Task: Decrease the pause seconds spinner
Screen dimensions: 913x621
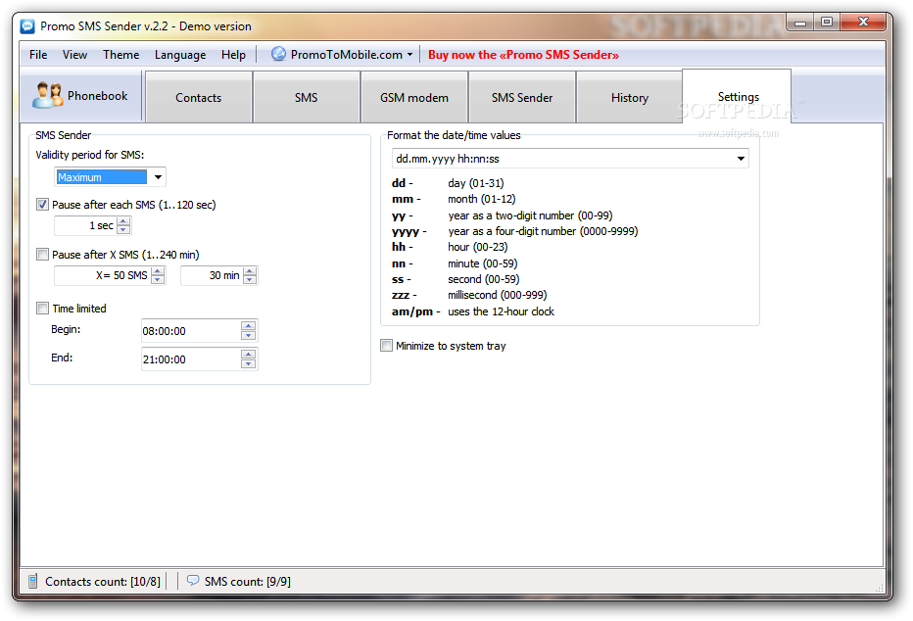Action: coord(123,229)
